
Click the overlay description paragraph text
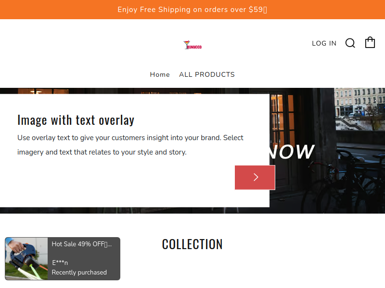click(130, 145)
